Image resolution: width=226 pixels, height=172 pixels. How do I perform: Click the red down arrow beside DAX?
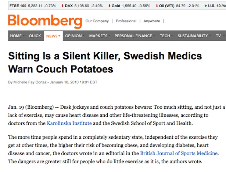[62, 6]
